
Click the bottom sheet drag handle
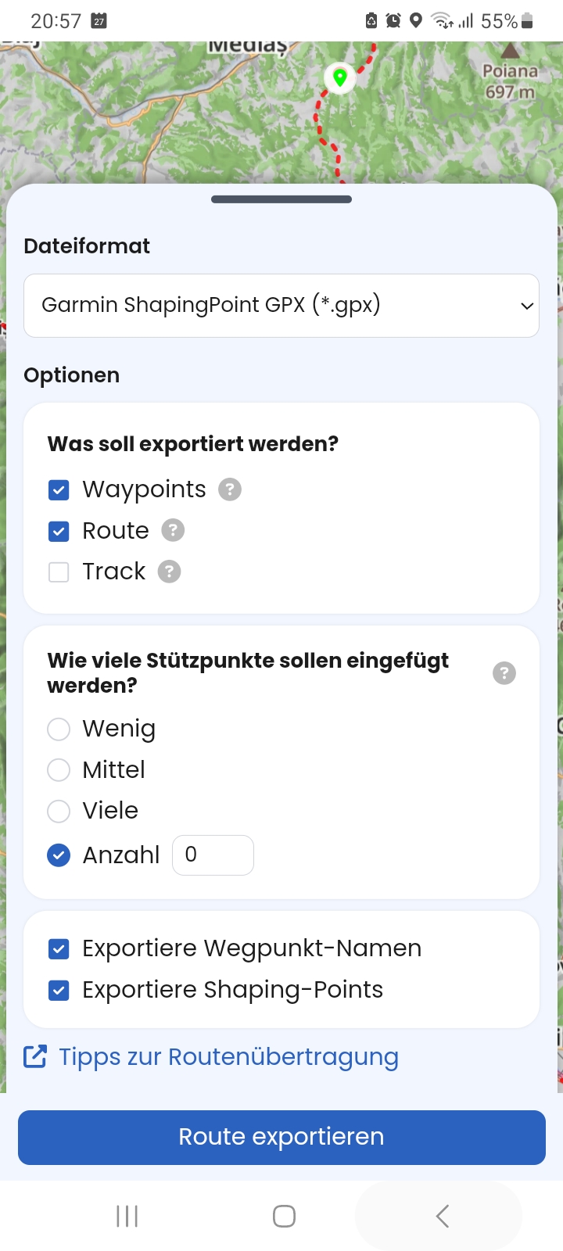click(x=281, y=199)
